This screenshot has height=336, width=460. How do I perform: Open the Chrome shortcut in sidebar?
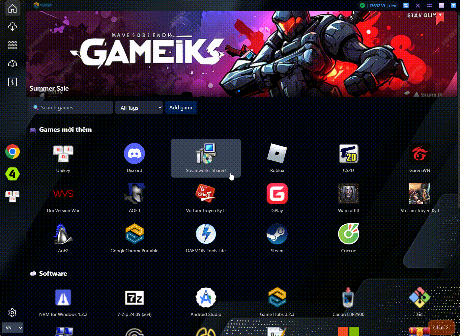tap(13, 152)
